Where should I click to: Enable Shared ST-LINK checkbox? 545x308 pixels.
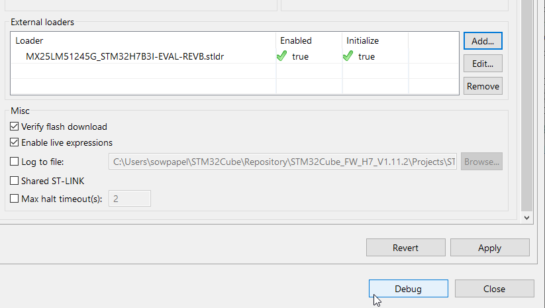click(x=15, y=180)
